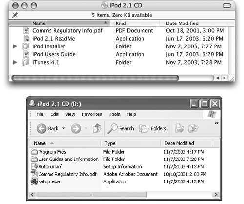Click the Explorer horizontal scrollbar thumb
The height and width of the screenshot is (204, 244).
click(92, 195)
